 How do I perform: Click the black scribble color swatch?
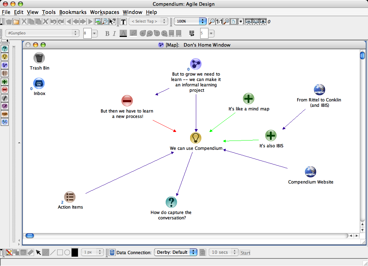point(75,252)
